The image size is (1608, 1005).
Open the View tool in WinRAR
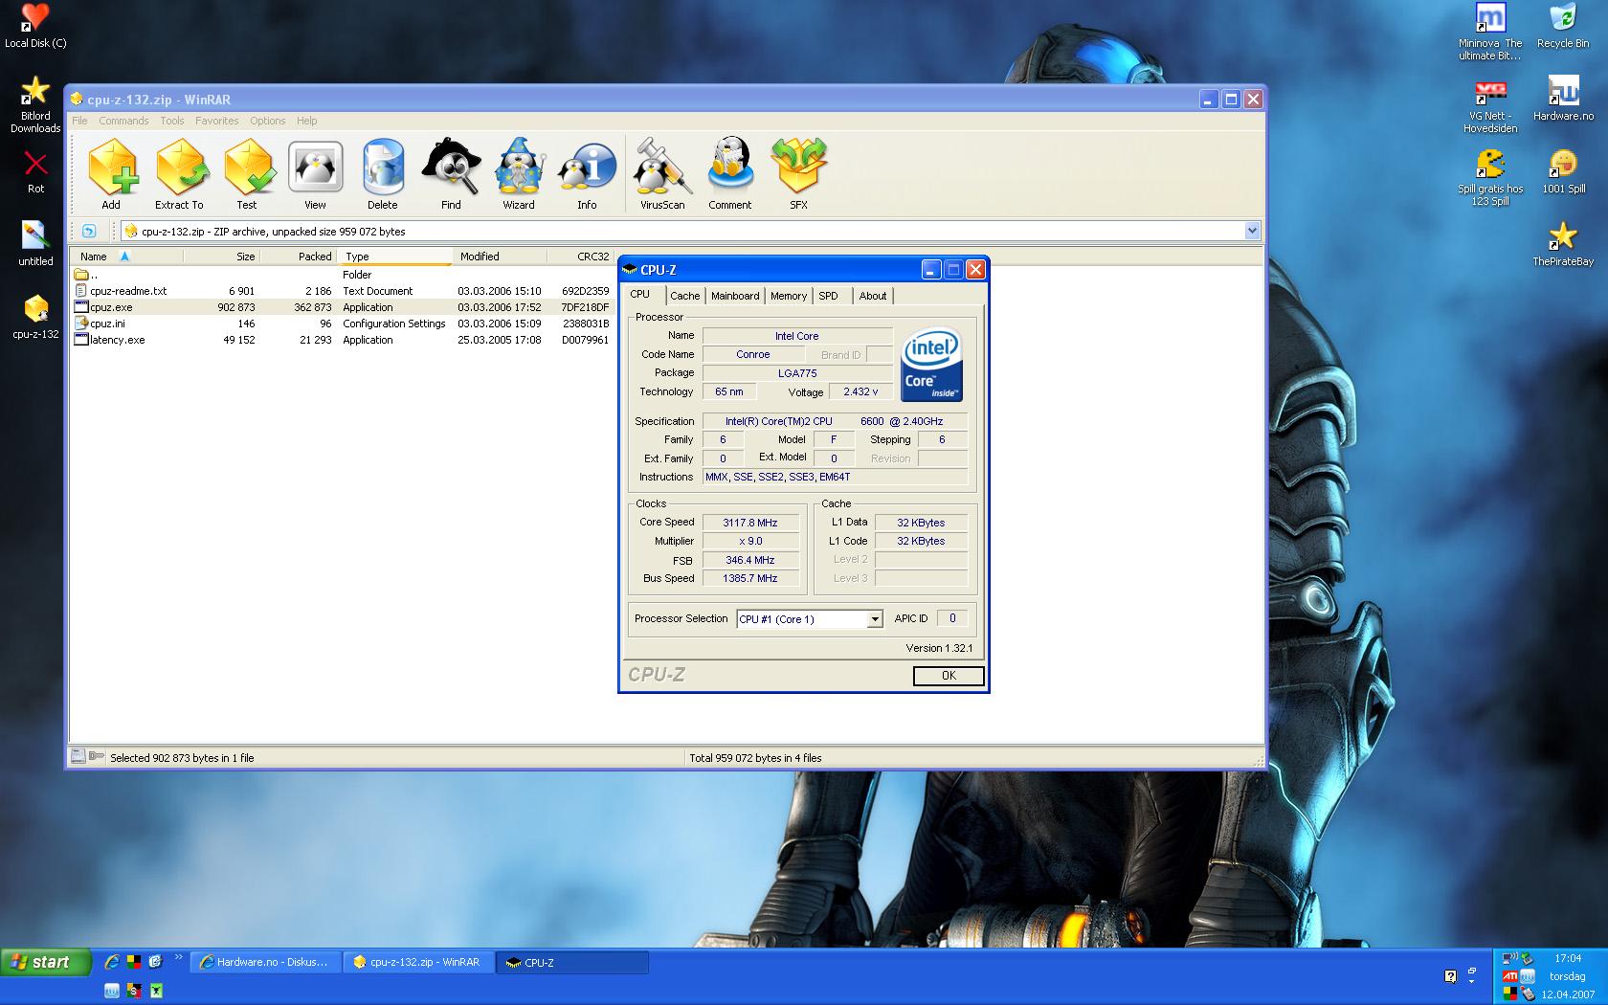(x=315, y=174)
